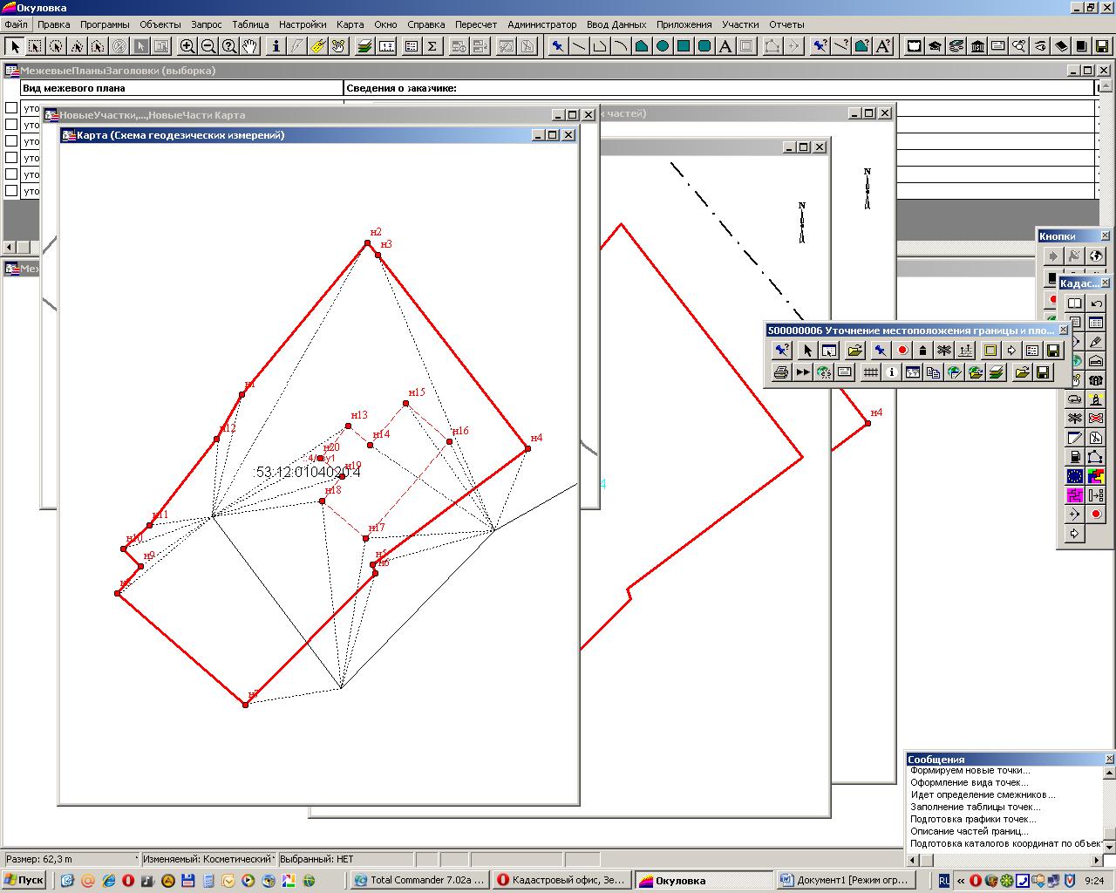
Task: Click the printer icon in floating toolbar
Action: click(781, 372)
